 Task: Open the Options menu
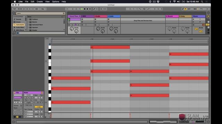tap(55, 2)
